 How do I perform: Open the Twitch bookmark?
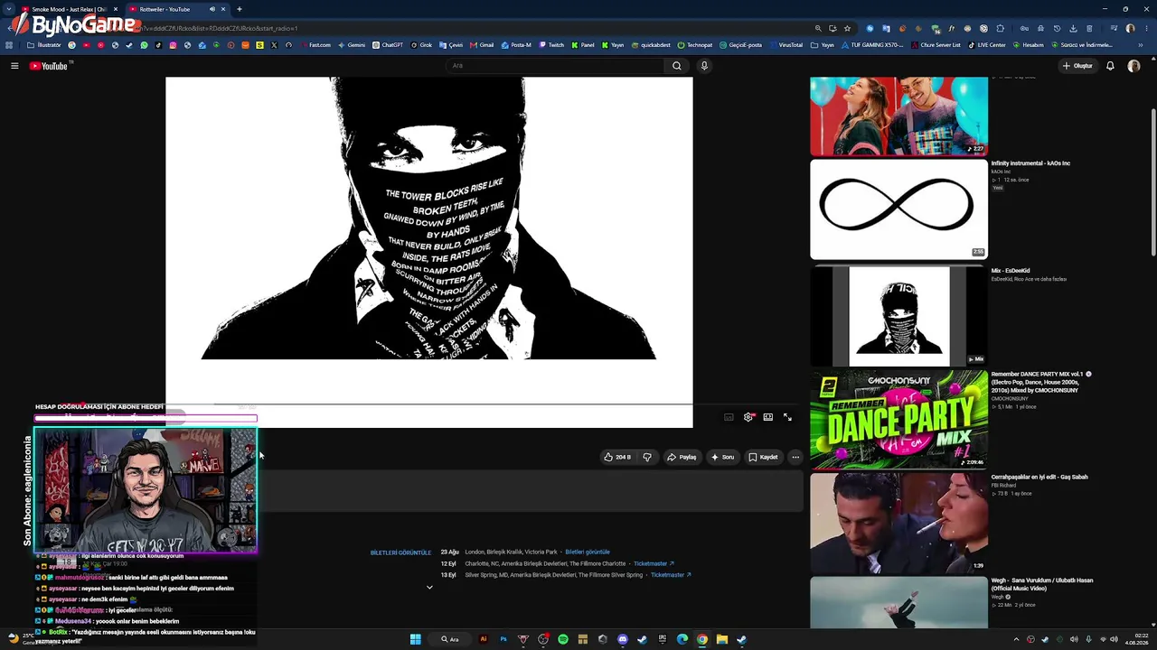click(551, 45)
